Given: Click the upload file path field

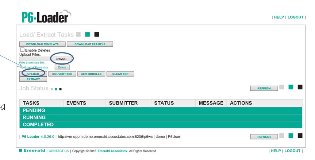Looking at the screenshot, I should (35, 59).
